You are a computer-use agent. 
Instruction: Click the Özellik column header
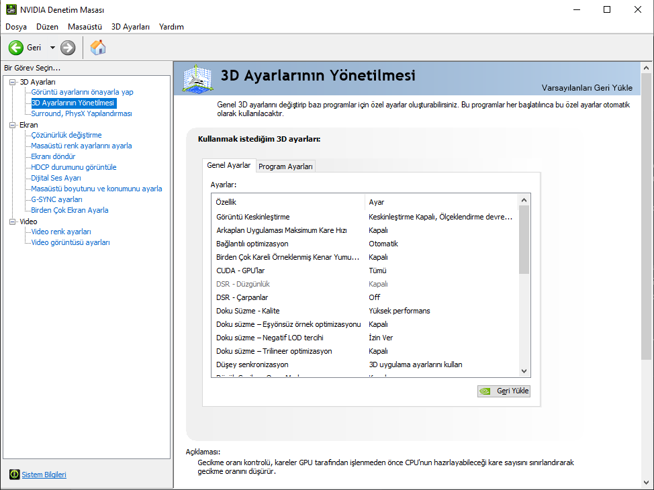pos(288,202)
